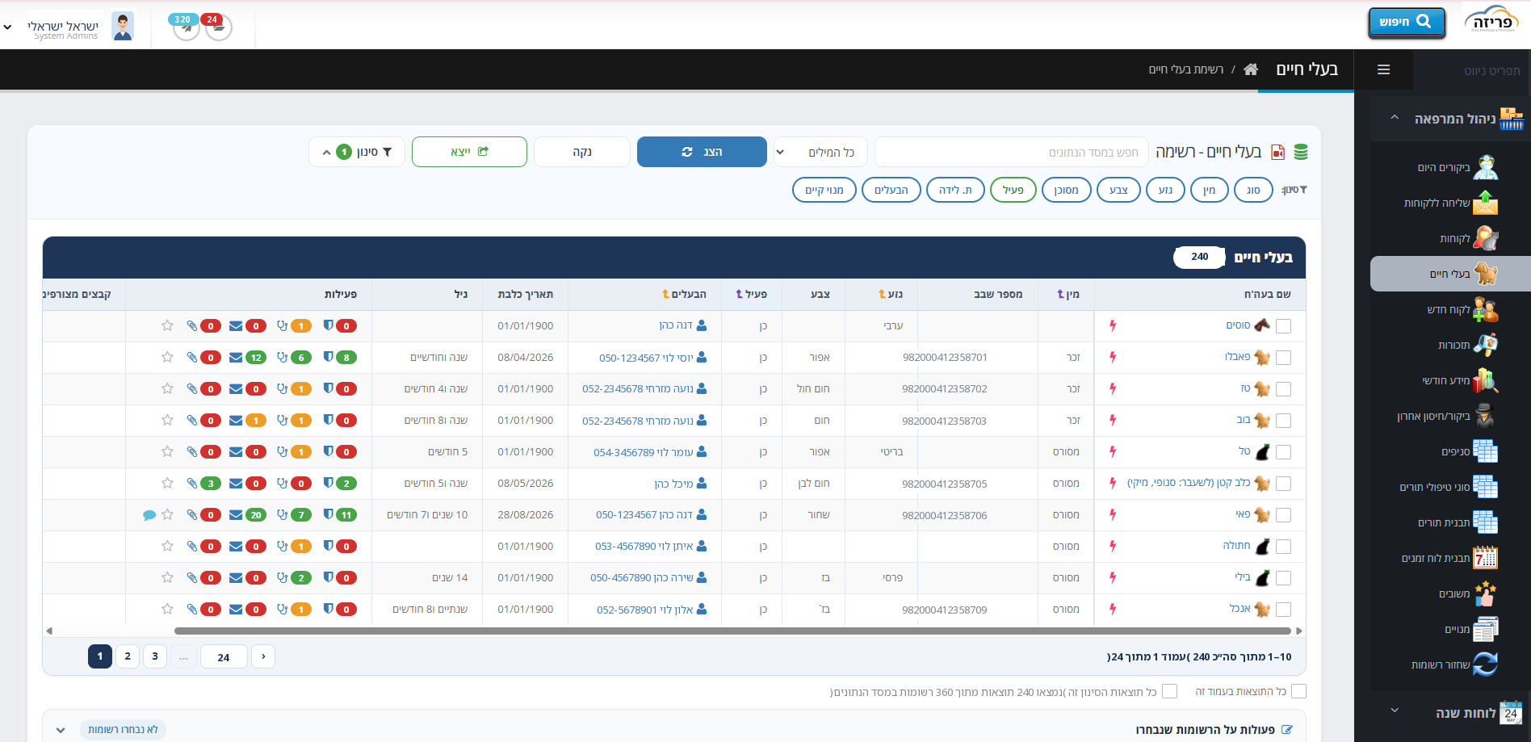This screenshot has width=1531, height=742.
Task: Click the envelope icon in the ביל׳ row
Action: click(236, 578)
